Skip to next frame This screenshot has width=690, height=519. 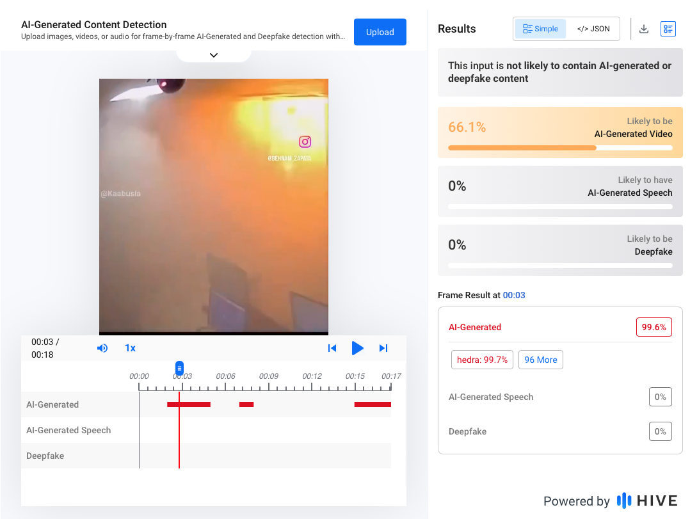383,348
